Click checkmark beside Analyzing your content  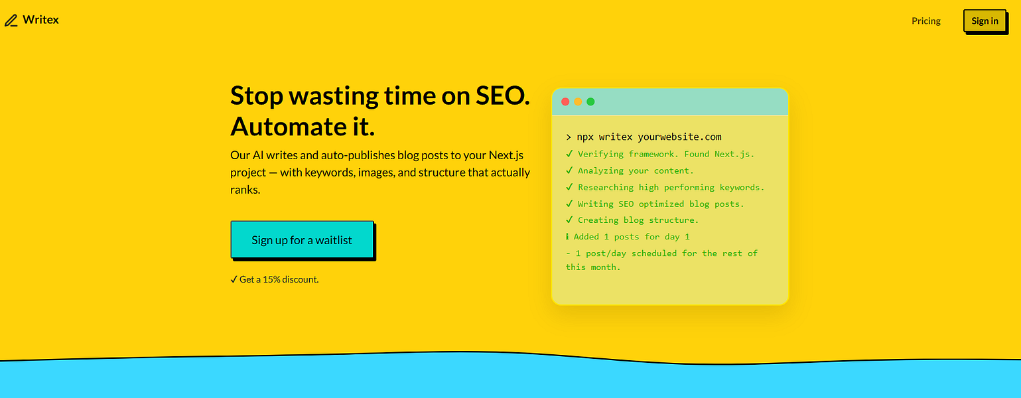click(x=569, y=170)
